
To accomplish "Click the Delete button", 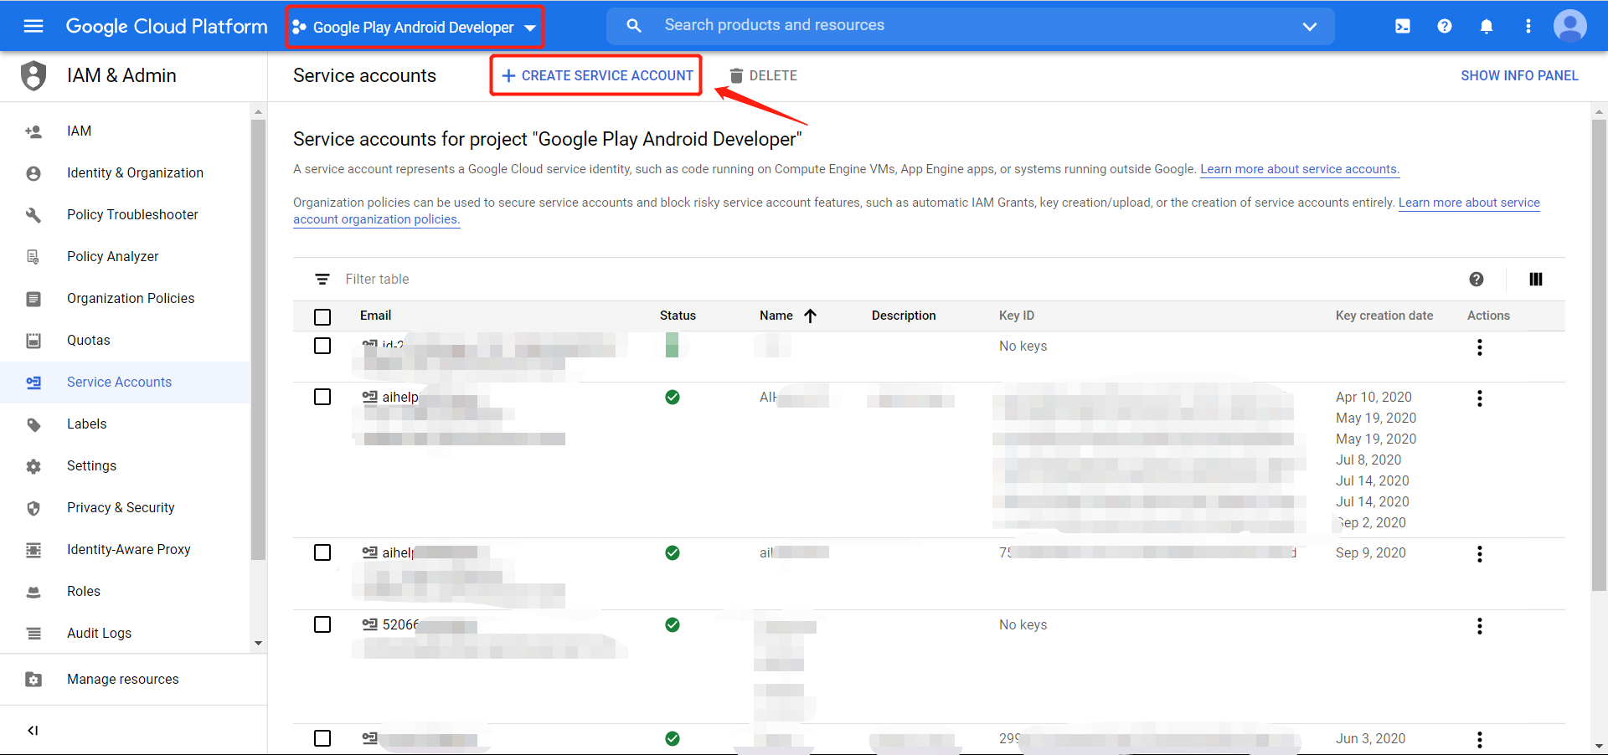I will tap(763, 75).
